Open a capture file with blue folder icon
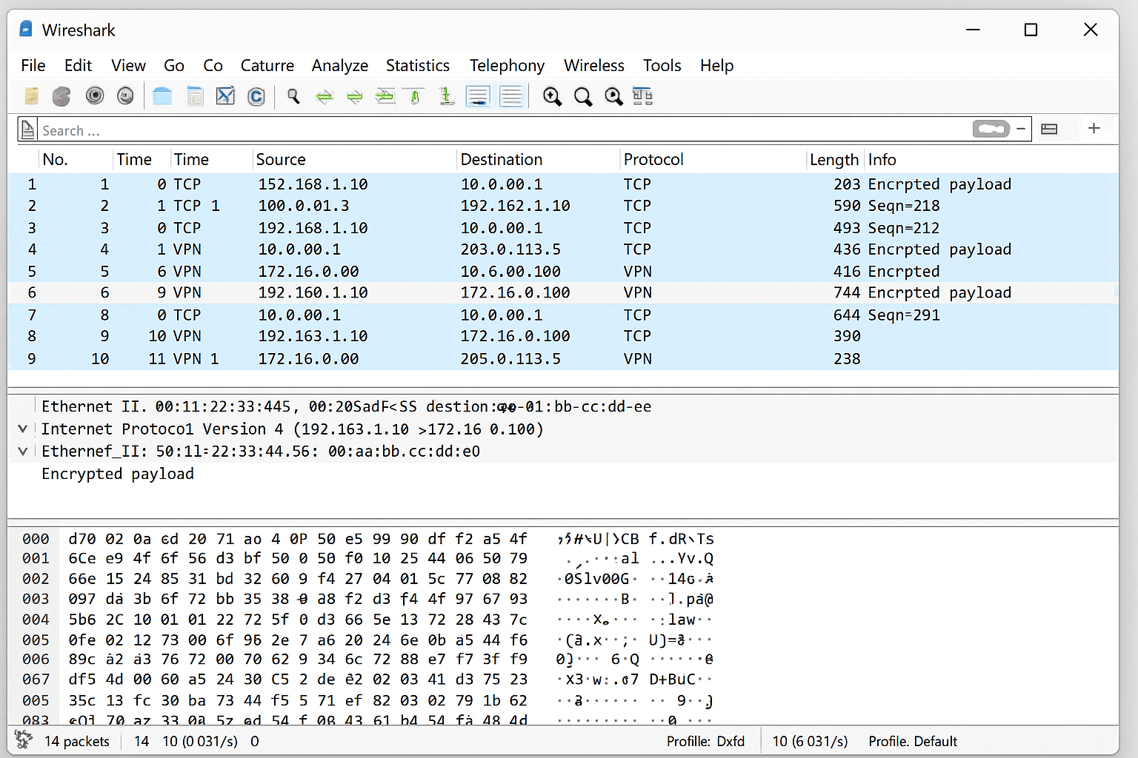Screen dimensions: 1138x758 tap(162, 95)
